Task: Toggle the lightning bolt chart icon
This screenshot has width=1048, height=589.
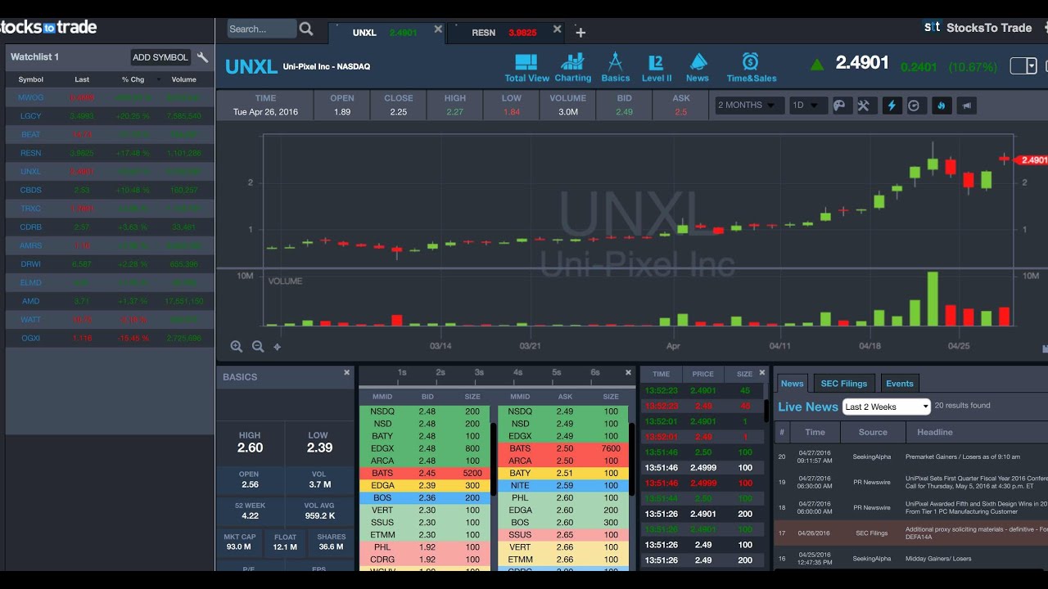Action: [x=892, y=106]
